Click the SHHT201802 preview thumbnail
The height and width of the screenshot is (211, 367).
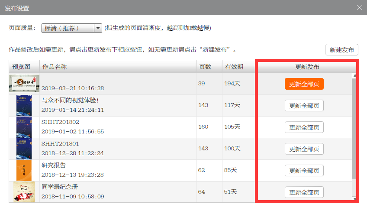coord(24,127)
